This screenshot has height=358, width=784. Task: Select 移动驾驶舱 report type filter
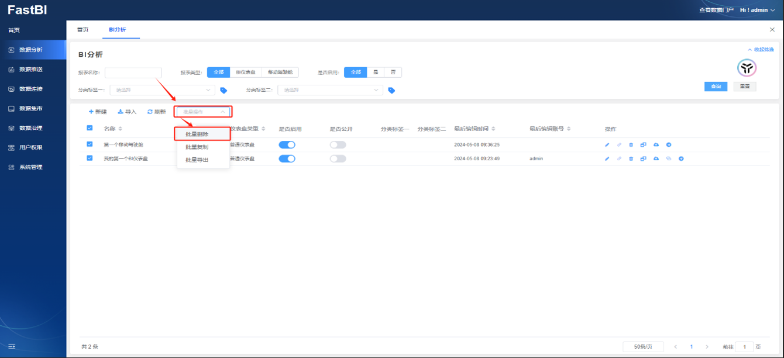click(x=280, y=73)
